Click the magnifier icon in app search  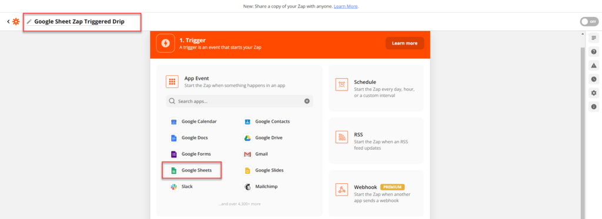pos(172,101)
